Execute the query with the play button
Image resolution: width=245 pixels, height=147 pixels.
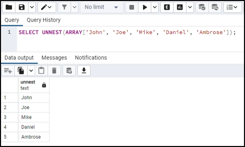145,7
